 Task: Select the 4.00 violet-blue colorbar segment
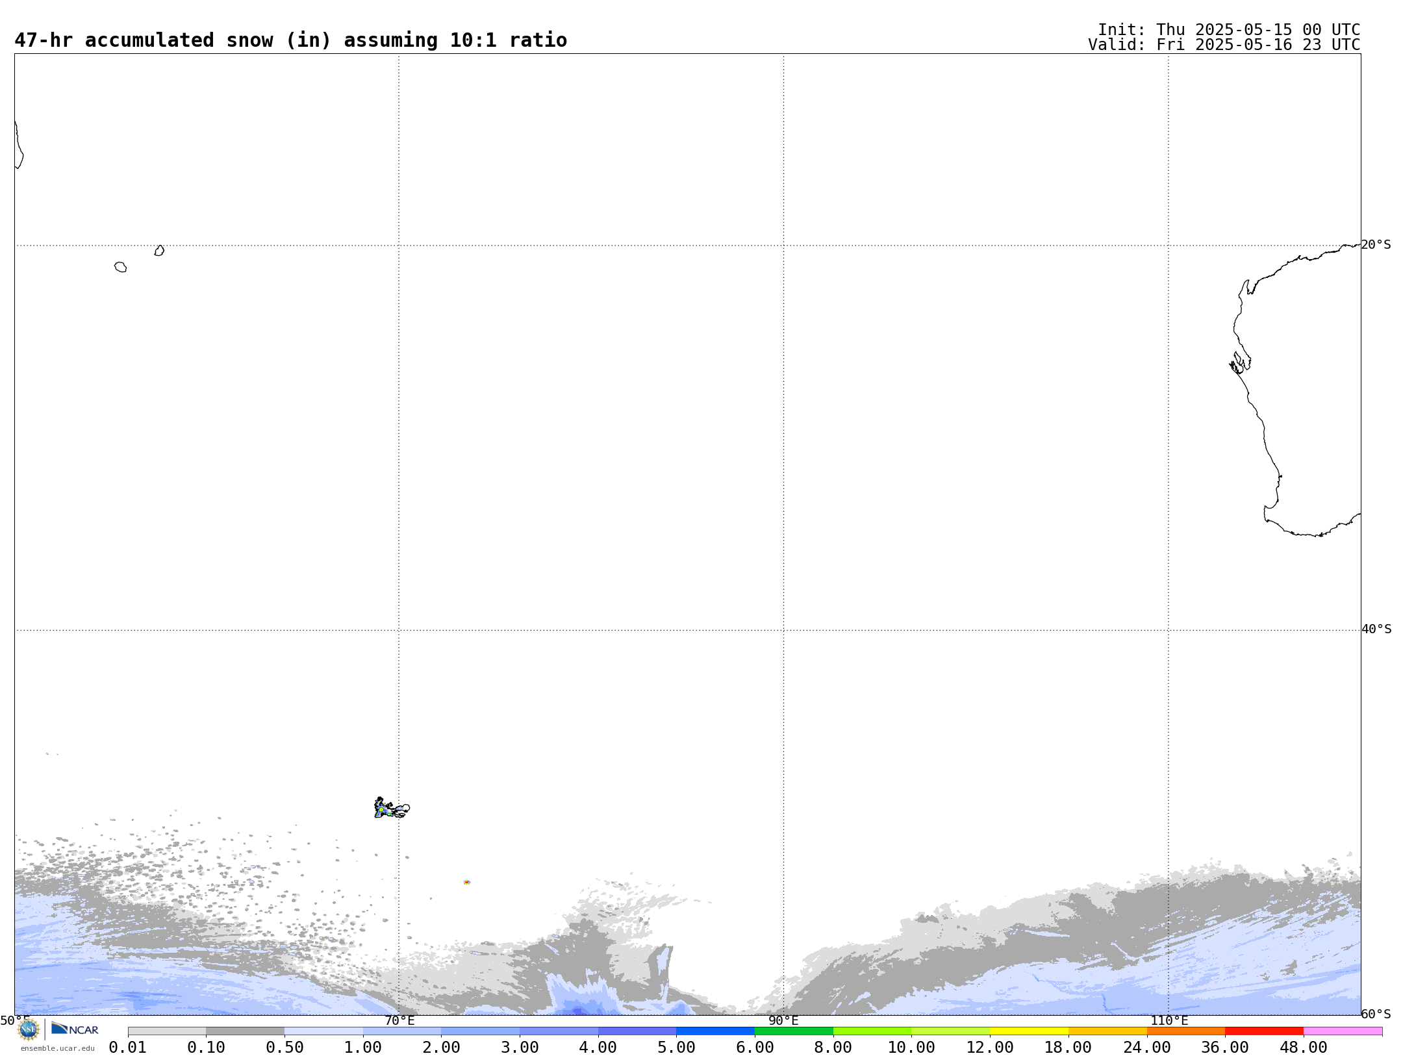click(637, 1031)
